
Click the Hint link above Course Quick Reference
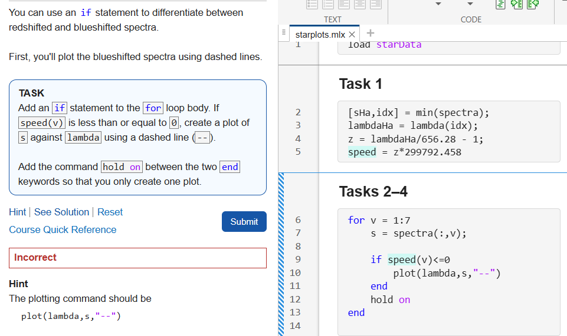coord(17,212)
